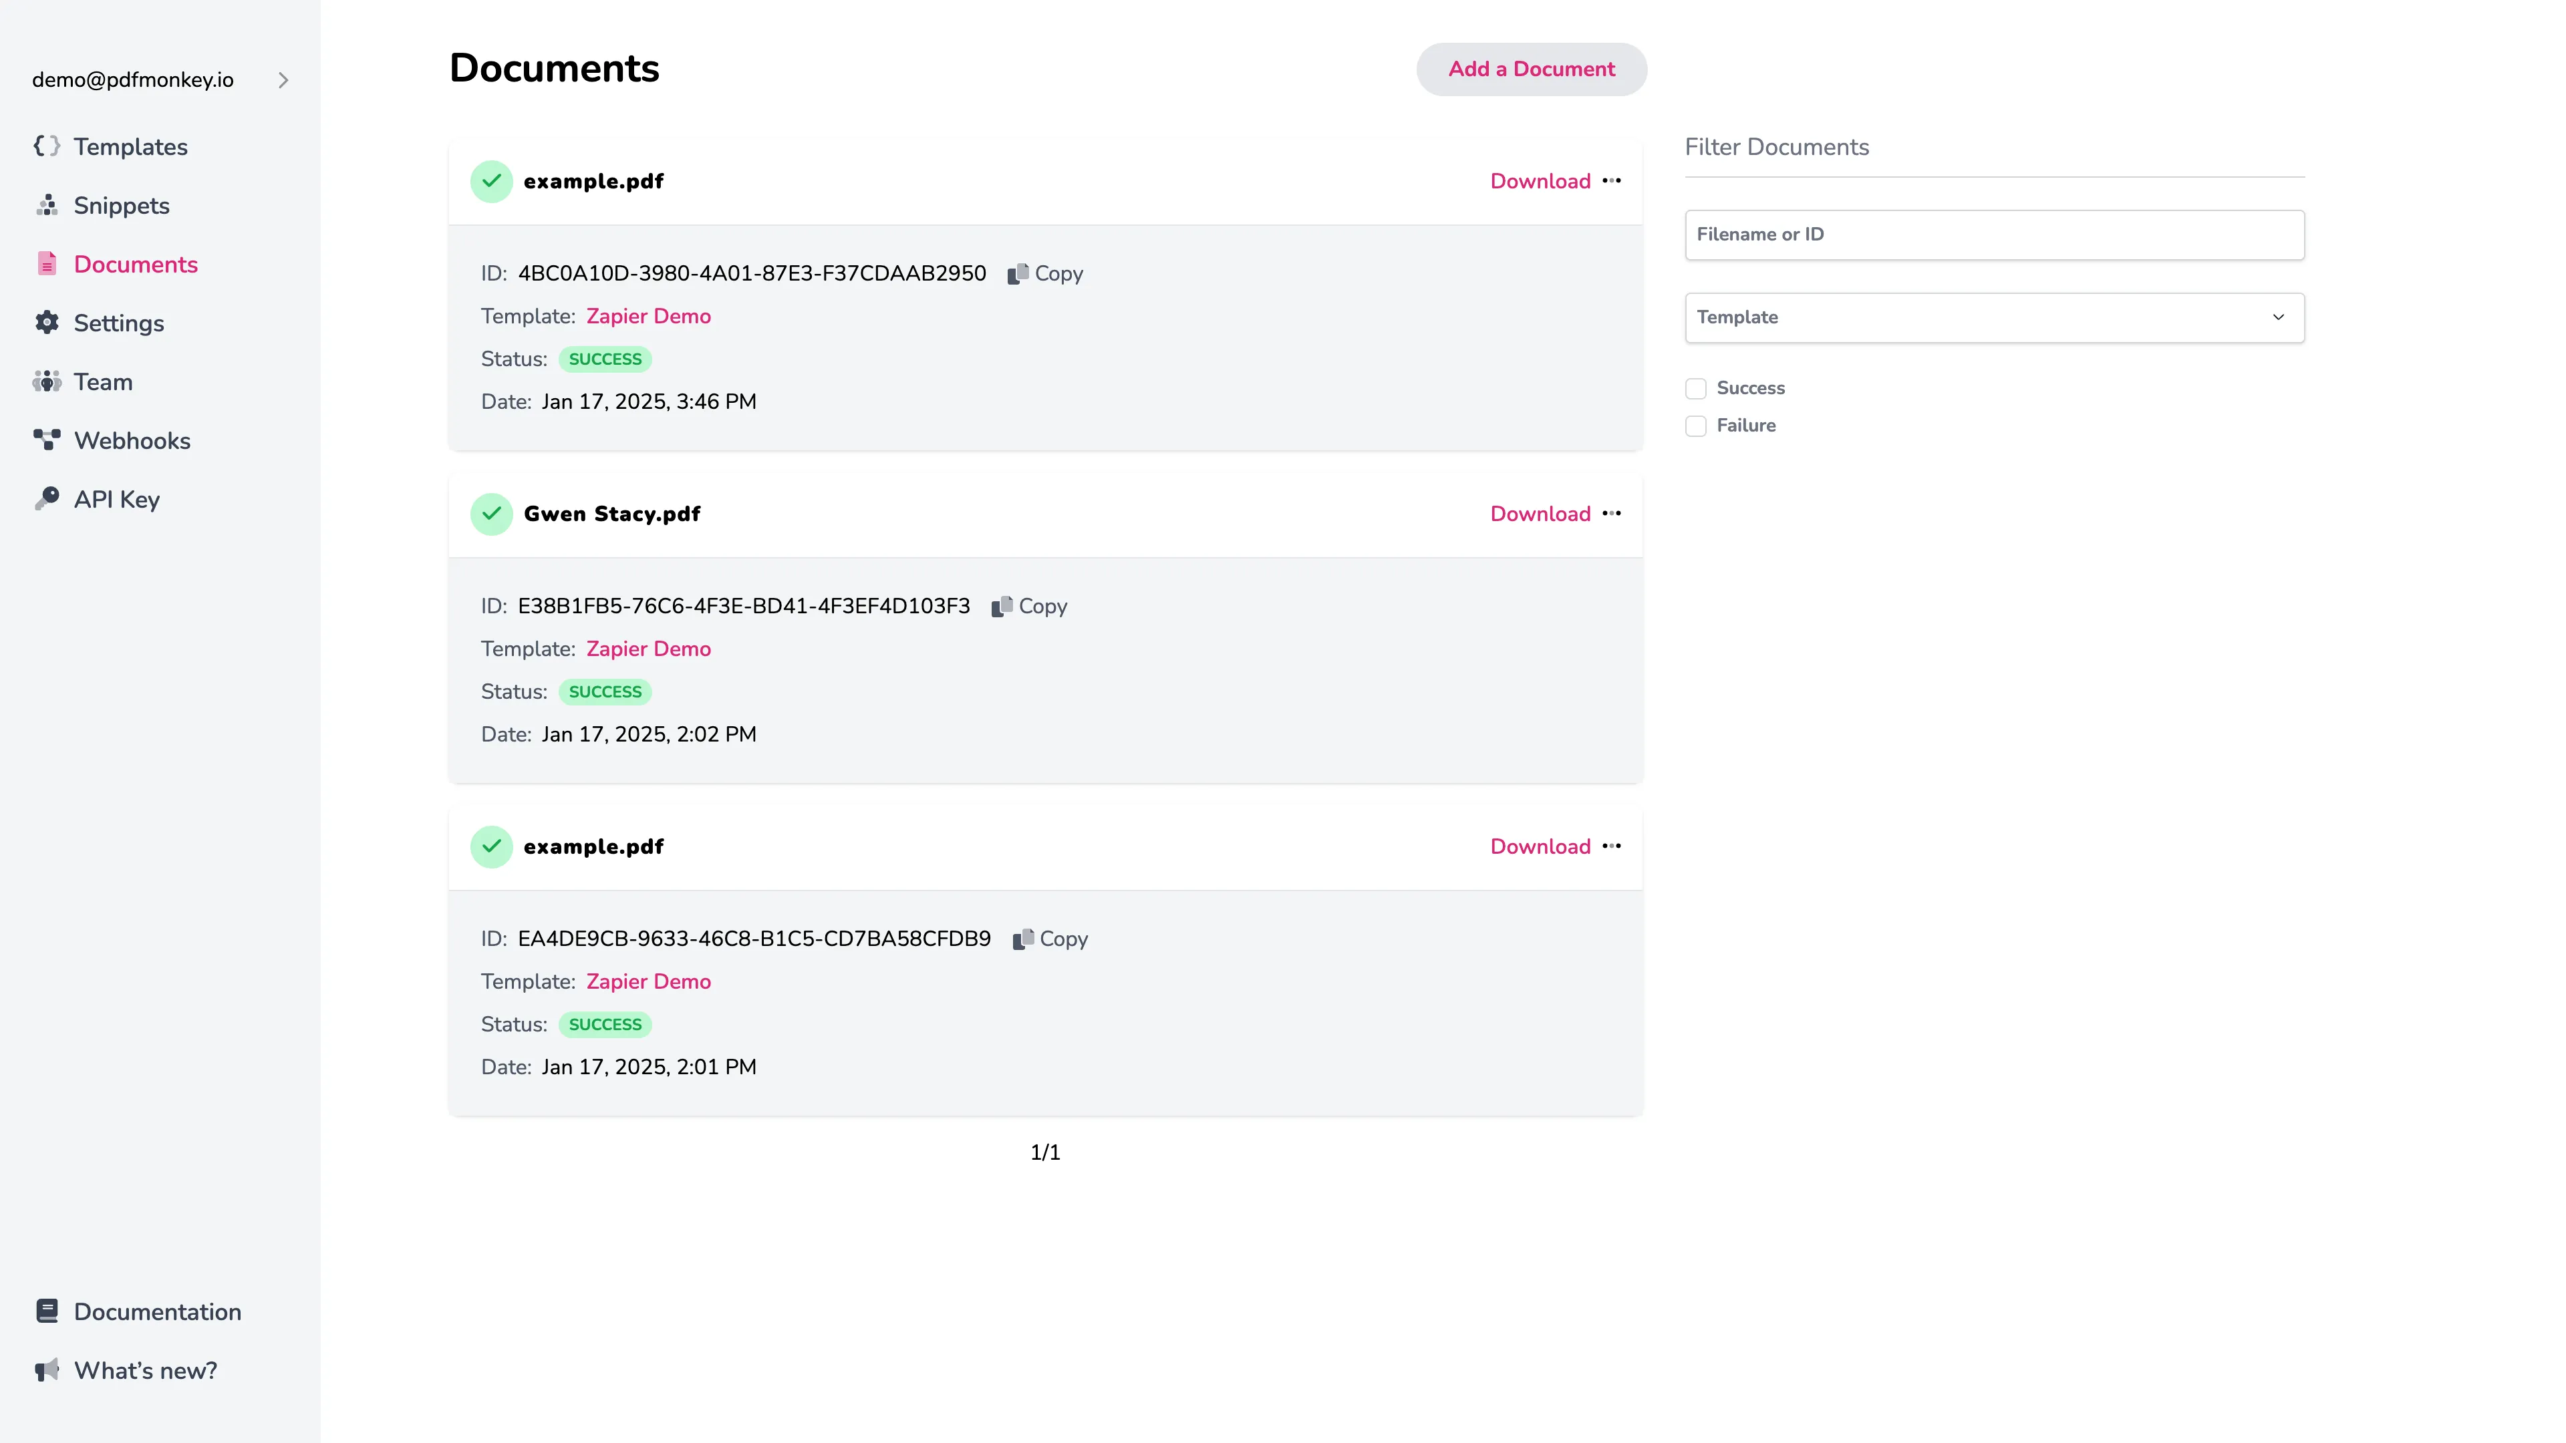
Task: Click the Documents page icon
Action: (47, 263)
